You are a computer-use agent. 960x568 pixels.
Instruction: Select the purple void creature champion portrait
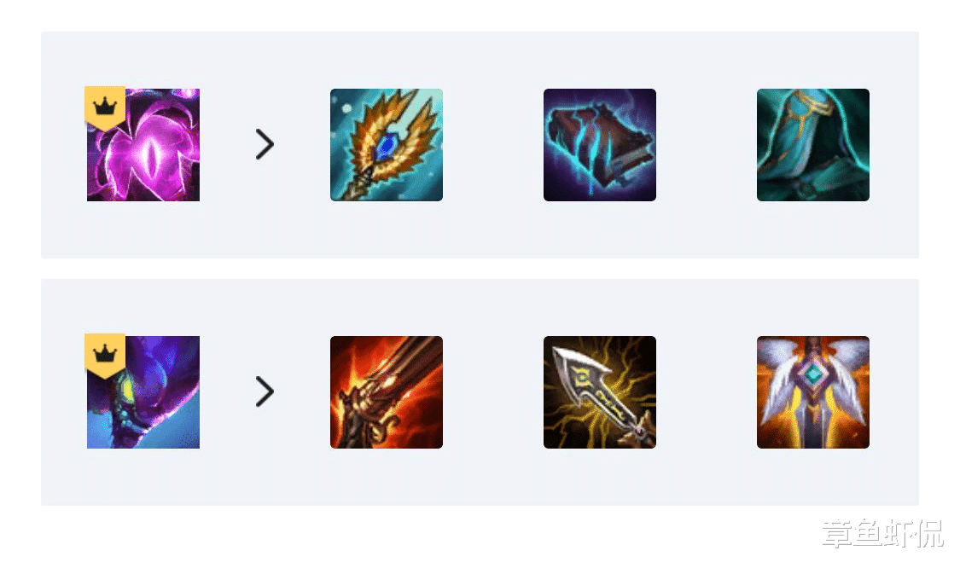click(x=143, y=392)
